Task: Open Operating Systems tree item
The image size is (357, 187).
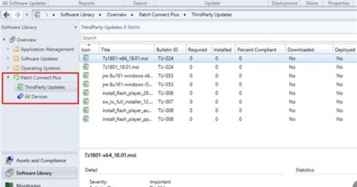Action: (40, 68)
